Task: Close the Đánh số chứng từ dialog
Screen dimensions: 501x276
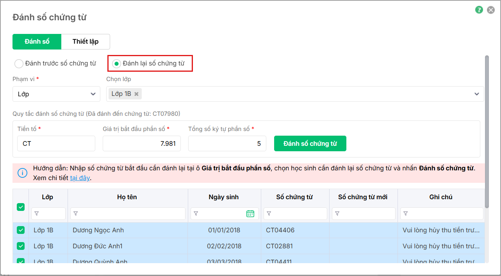Action: point(491,10)
